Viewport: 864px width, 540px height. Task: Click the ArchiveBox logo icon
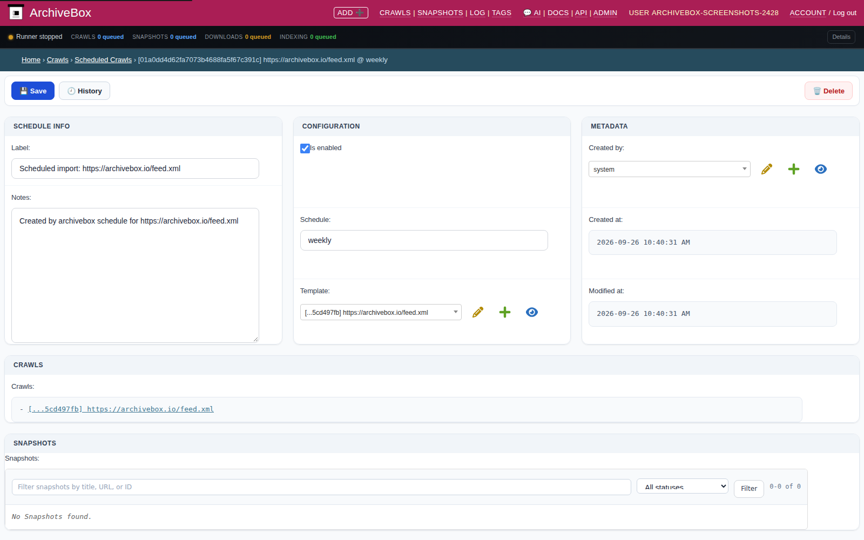pos(16,12)
